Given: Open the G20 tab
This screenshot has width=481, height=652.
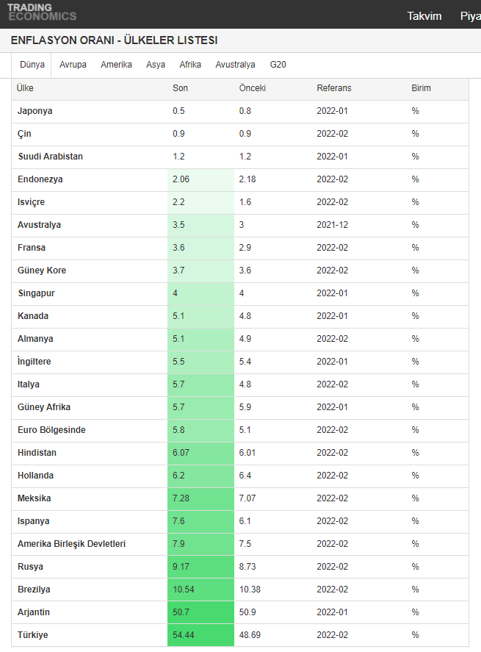Looking at the screenshot, I should 278,65.
